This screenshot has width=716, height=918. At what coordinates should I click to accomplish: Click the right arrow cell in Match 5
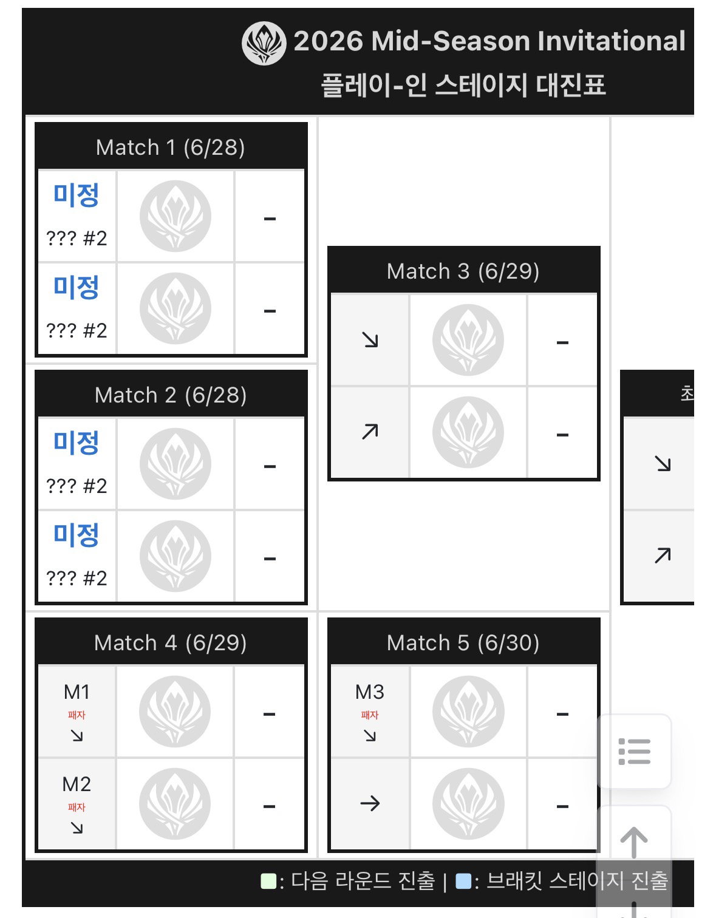370,804
